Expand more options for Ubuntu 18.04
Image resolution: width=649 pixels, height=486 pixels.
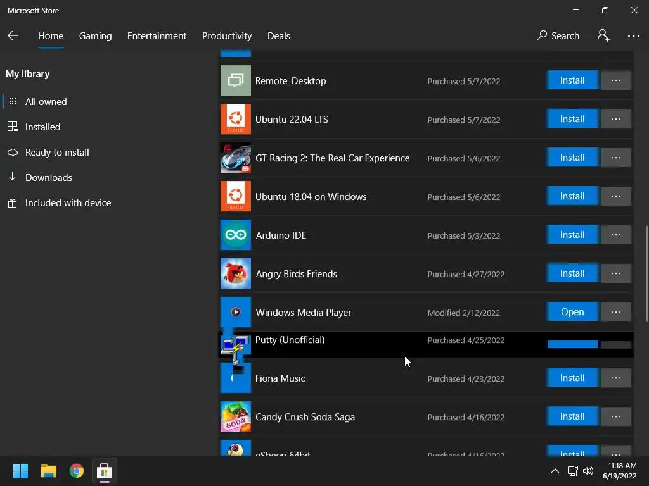click(x=616, y=196)
